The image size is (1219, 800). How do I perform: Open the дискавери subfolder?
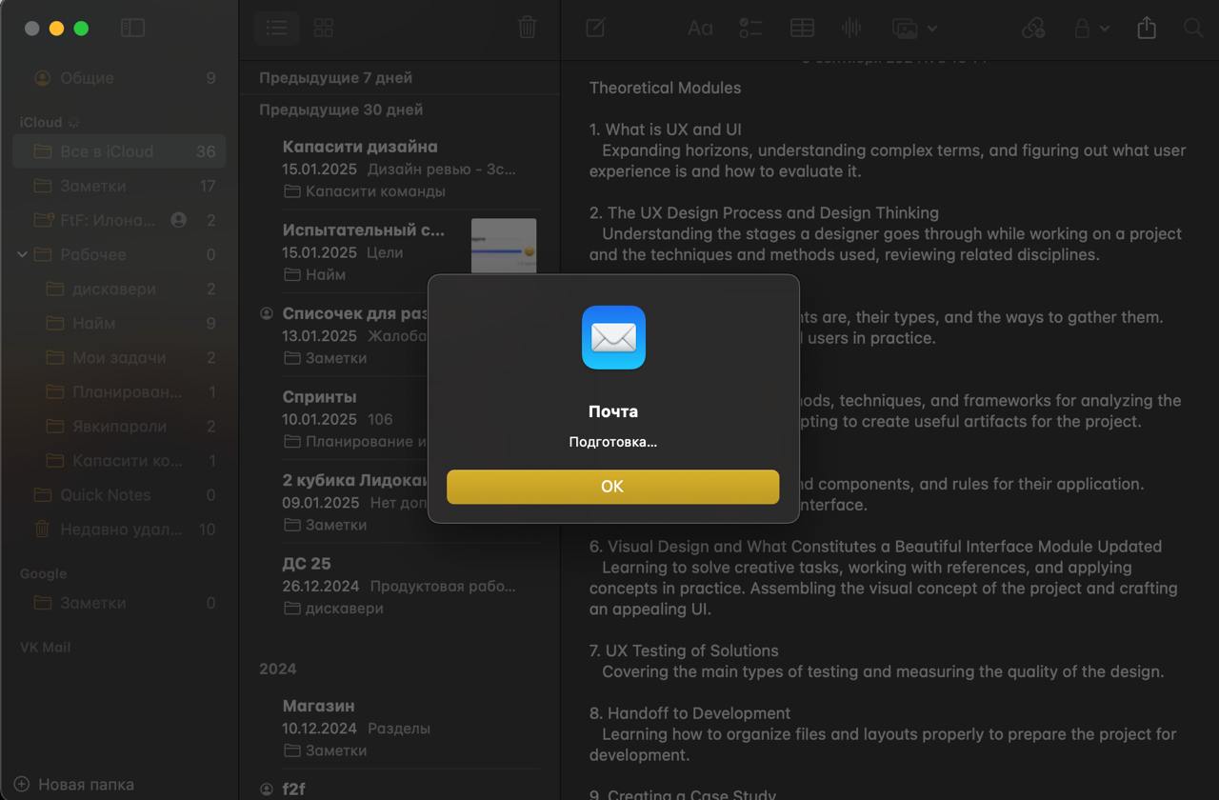tap(120, 289)
